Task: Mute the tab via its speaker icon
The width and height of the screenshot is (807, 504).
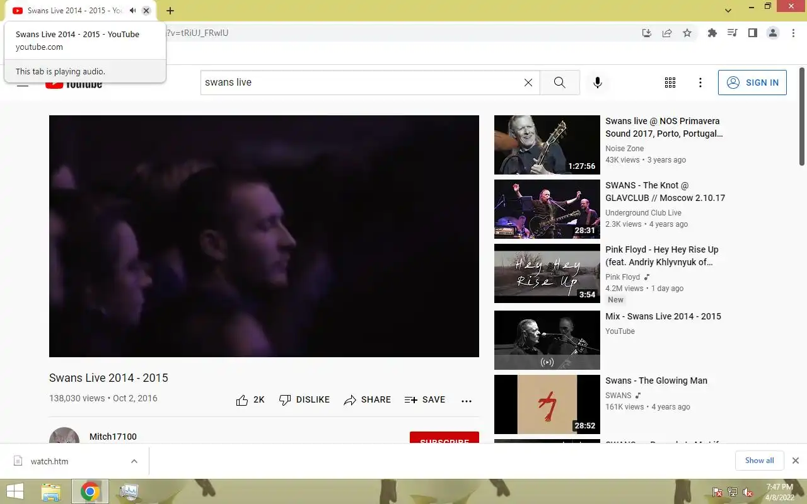Action: (132, 11)
